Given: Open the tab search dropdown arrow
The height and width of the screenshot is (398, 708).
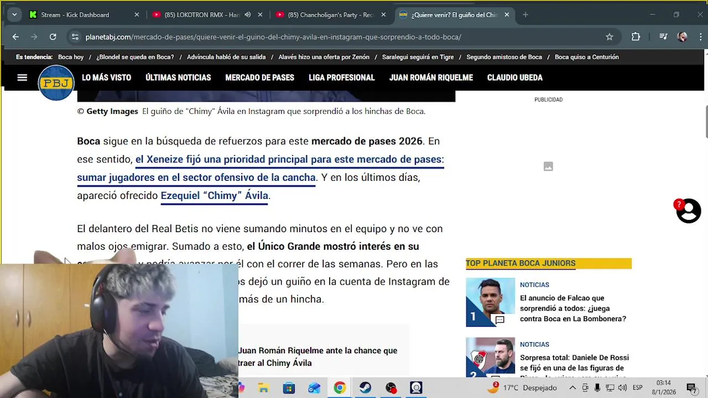Looking at the screenshot, I should click(14, 15).
